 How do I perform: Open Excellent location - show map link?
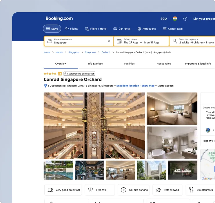(x=136, y=86)
